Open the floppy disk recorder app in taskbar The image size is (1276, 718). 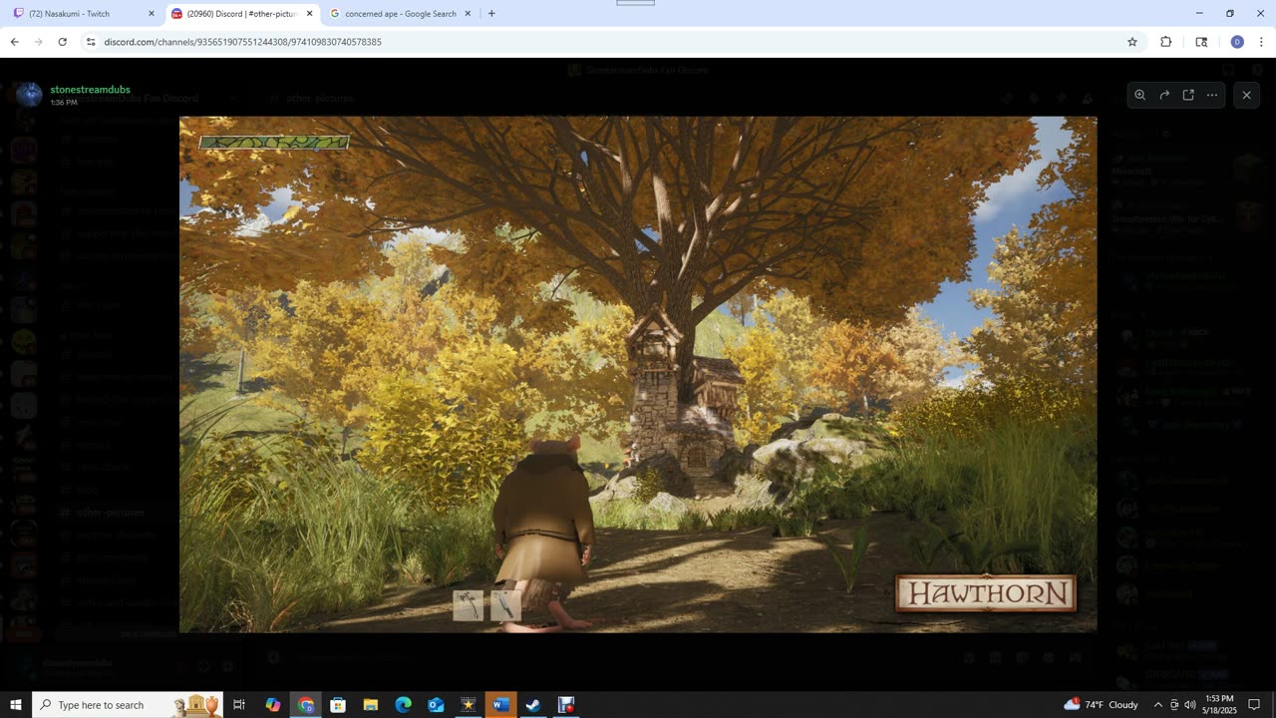[x=566, y=705]
